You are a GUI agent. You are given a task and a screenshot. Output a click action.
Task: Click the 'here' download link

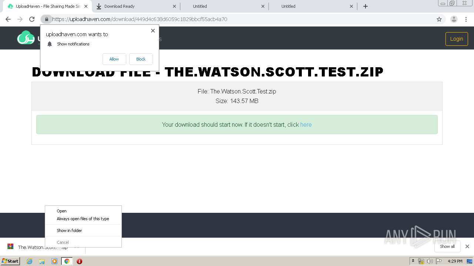click(306, 125)
